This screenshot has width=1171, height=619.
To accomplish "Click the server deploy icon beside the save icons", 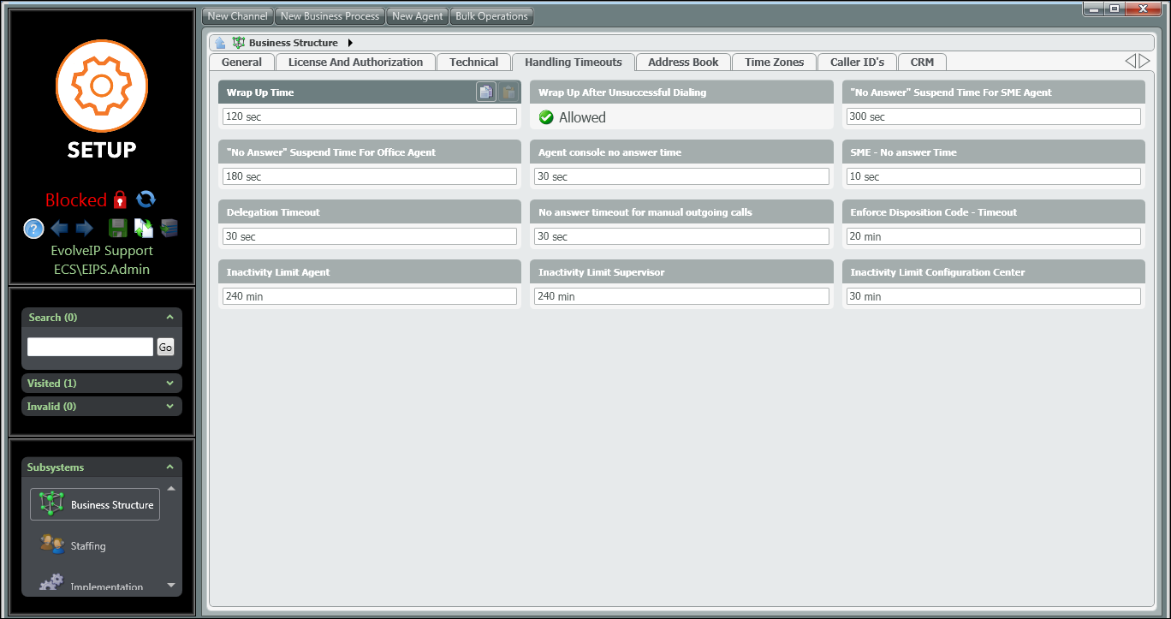I will coord(169,229).
